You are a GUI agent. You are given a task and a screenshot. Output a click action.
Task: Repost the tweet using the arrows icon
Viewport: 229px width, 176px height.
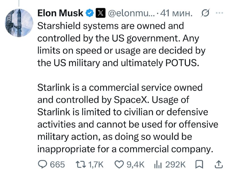80,165
